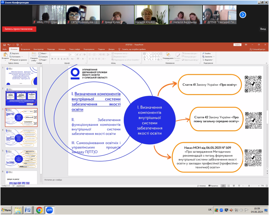
Task: Click the fit slide to window icon
Action: click(267, 186)
